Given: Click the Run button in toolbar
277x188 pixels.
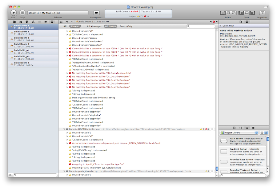Looking at the screenshot, I should [14, 13].
